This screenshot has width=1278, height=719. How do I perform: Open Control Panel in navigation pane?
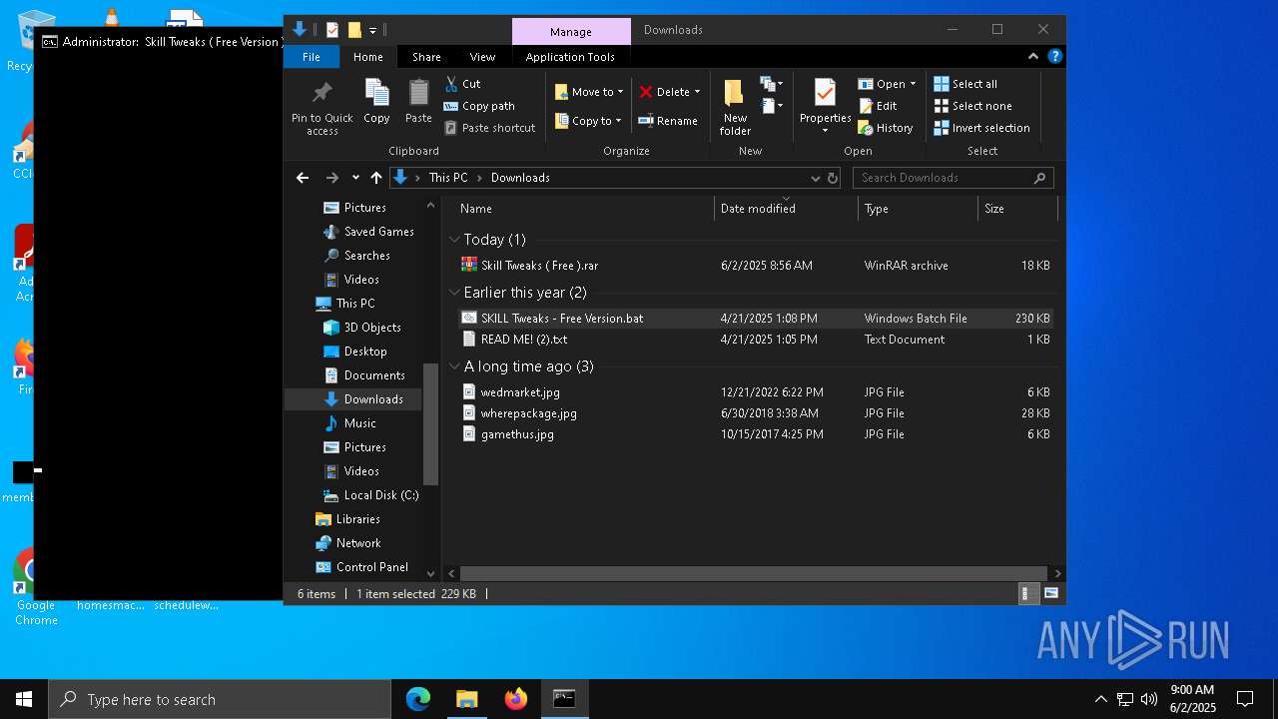tap(361, 567)
